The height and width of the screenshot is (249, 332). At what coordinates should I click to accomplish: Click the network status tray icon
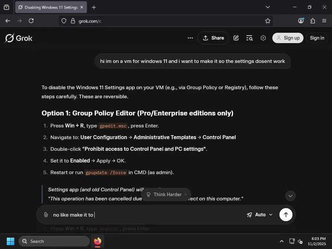tap(292, 241)
